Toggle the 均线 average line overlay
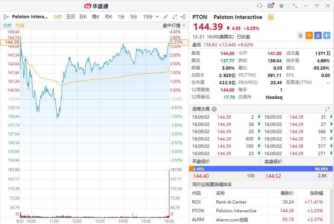334x224 pixels. [20, 26]
